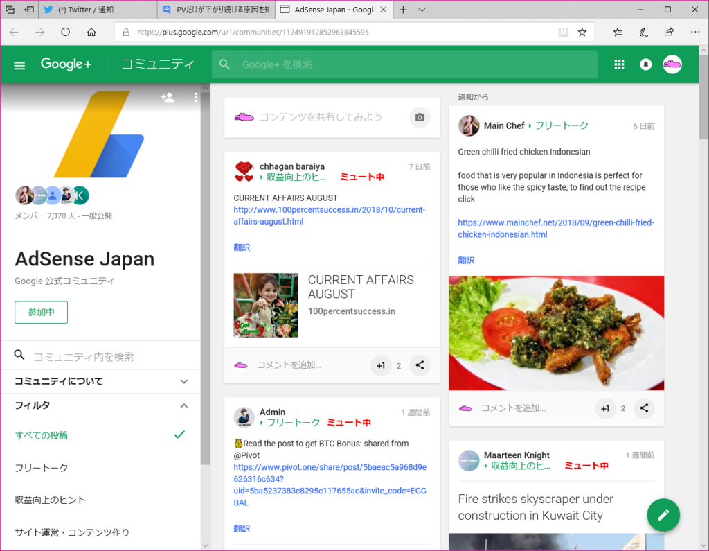Open a new browser tab

tap(404, 10)
